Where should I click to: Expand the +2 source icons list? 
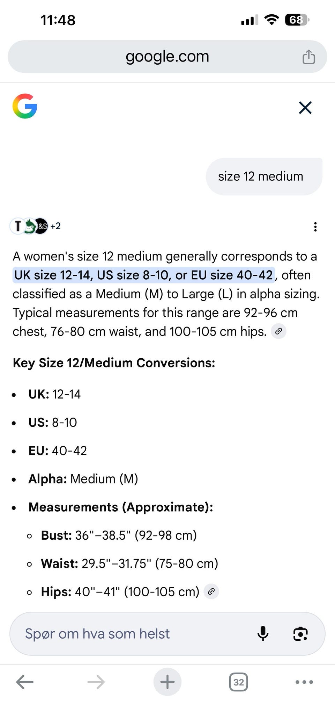point(55,226)
